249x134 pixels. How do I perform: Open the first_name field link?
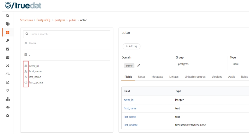130,108
